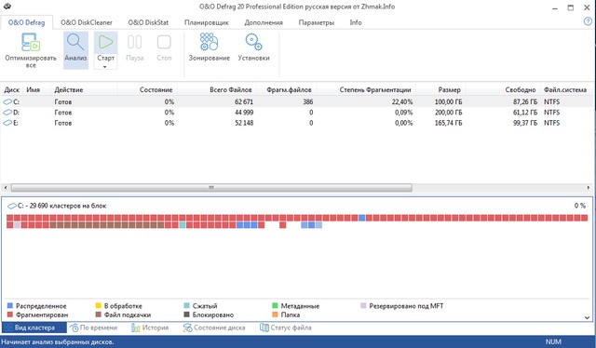
Task: Sort by the Всего Файлов column header
Action: 230,90
